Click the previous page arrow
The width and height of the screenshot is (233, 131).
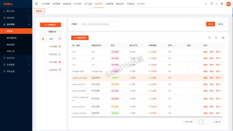pos(196,122)
